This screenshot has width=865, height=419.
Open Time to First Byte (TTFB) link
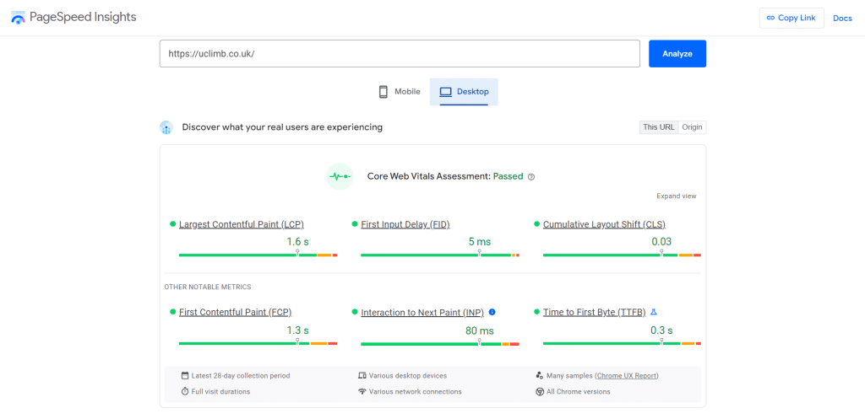[595, 312]
